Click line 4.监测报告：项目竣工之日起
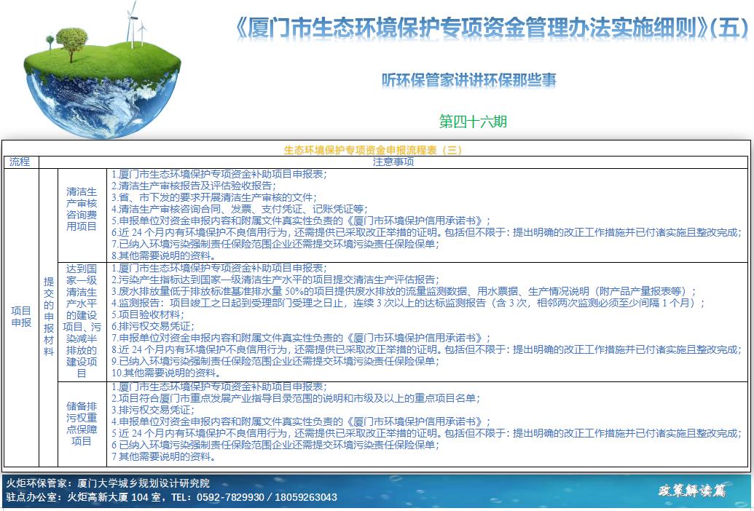754x511 pixels. (408, 303)
